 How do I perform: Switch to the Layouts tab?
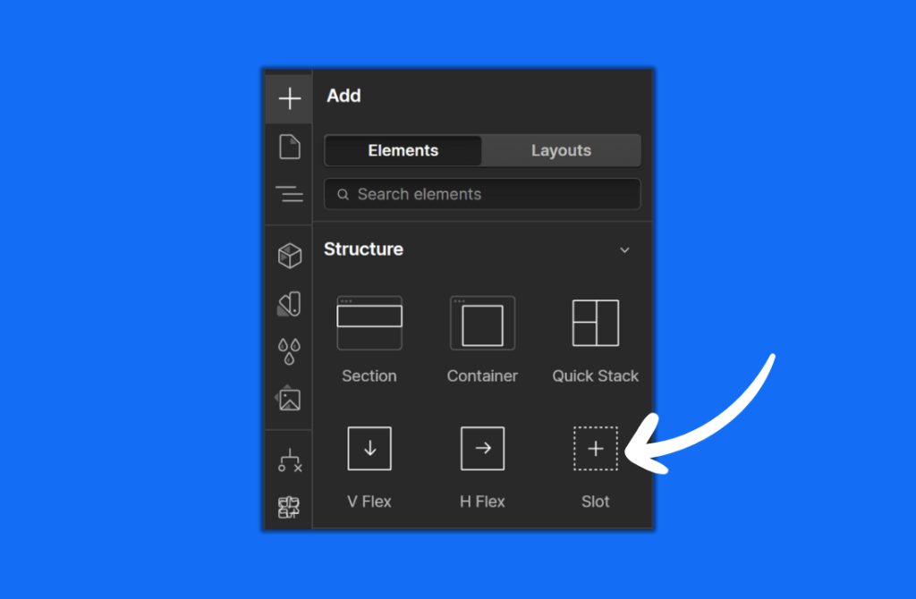pyautogui.click(x=561, y=151)
